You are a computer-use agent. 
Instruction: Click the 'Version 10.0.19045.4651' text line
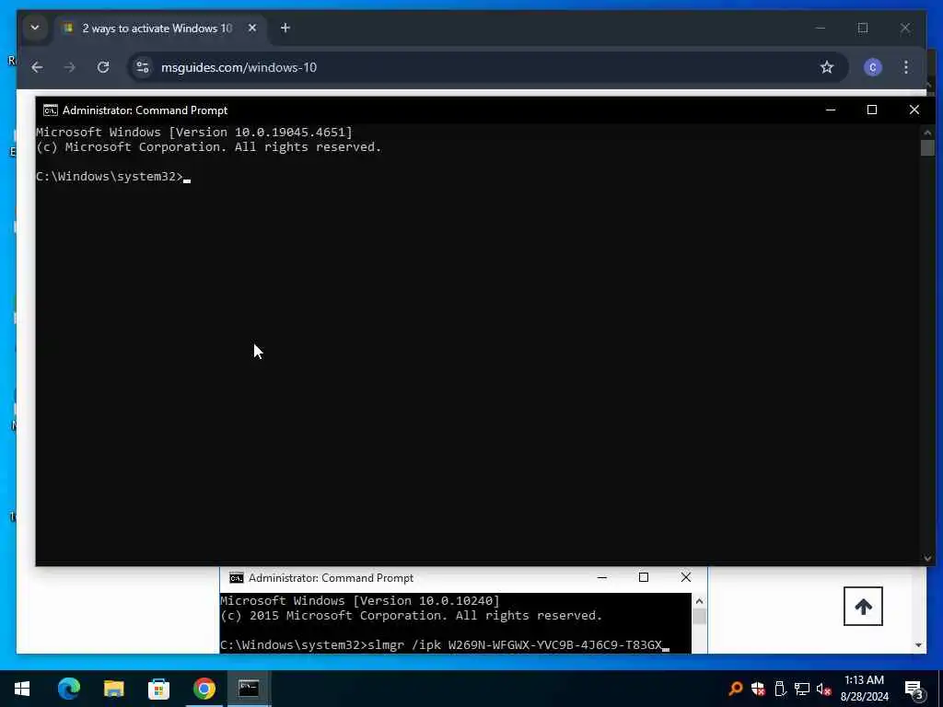pos(194,133)
